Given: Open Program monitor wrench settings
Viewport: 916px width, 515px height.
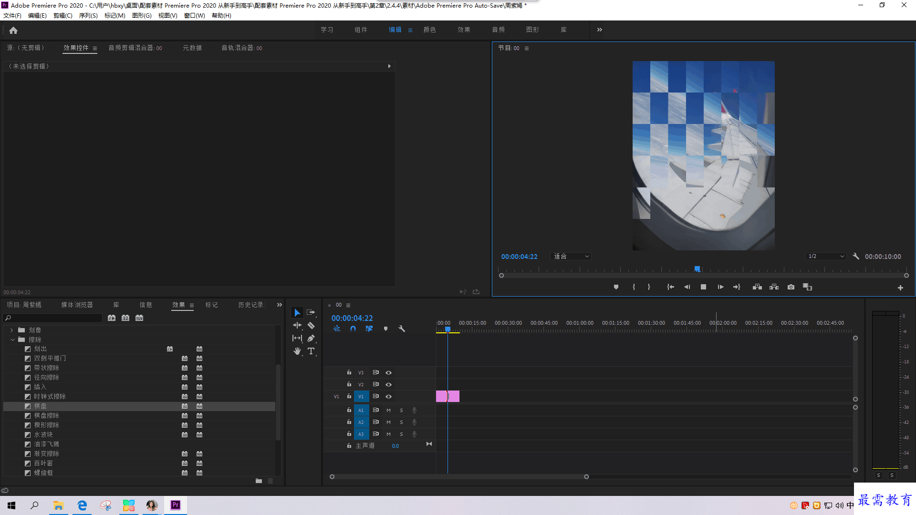Looking at the screenshot, I should click(856, 256).
